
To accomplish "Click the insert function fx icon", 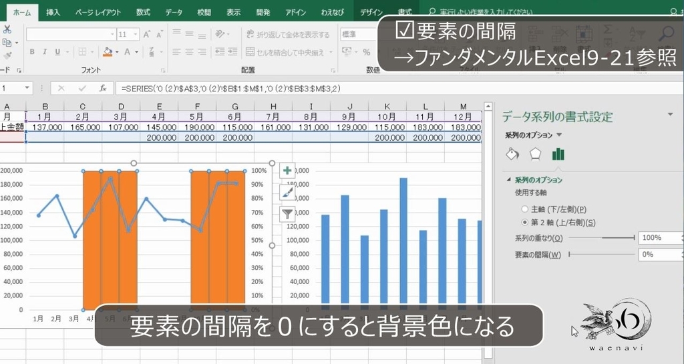I will [103, 89].
